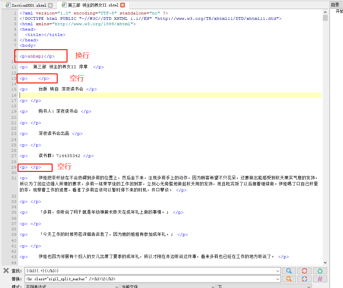Click the empty <p> </p> on line 41
343x288 pixels.
[x=30, y=246]
